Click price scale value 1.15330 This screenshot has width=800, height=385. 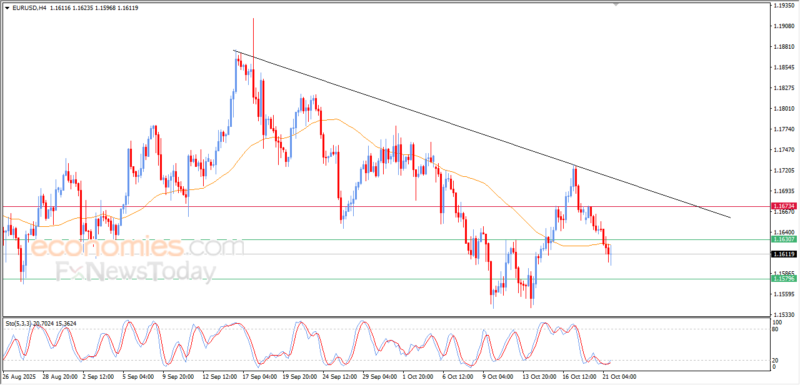coord(785,315)
